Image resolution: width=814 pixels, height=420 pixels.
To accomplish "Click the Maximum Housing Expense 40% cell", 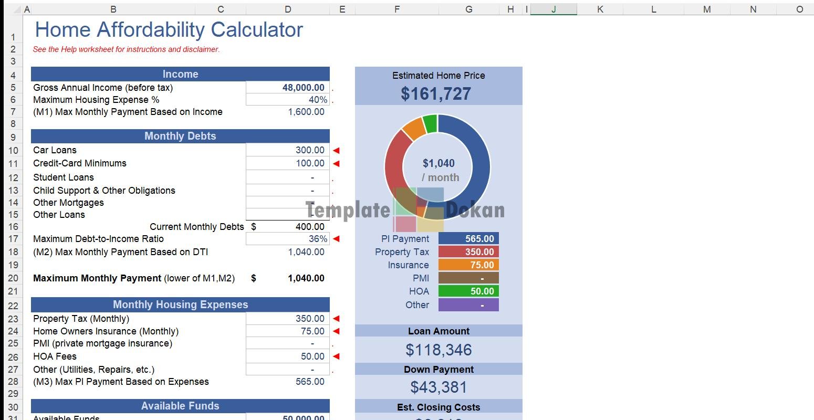I will point(287,100).
